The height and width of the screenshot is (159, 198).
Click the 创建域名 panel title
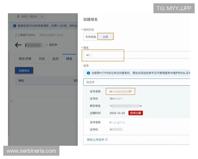click(x=90, y=20)
